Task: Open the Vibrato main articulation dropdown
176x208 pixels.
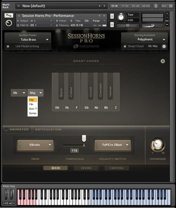Action: click(35, 145)
